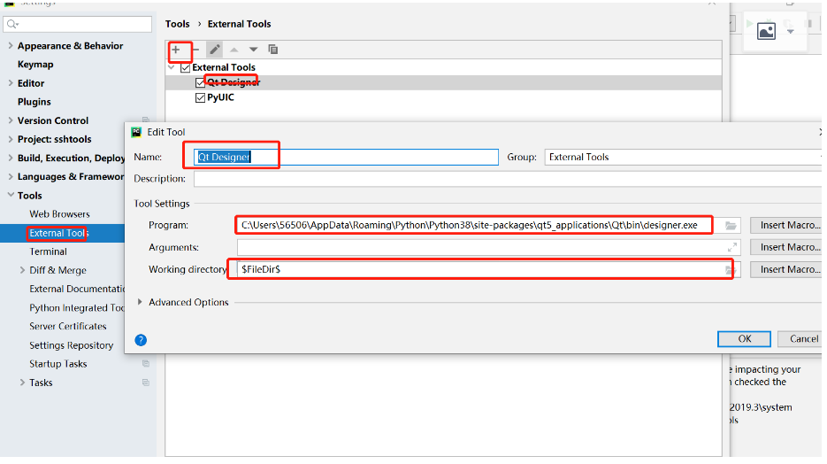827x464 pixels.
Task: Click the copy tool icon in toolbar
Action: [x=273, y=50]
